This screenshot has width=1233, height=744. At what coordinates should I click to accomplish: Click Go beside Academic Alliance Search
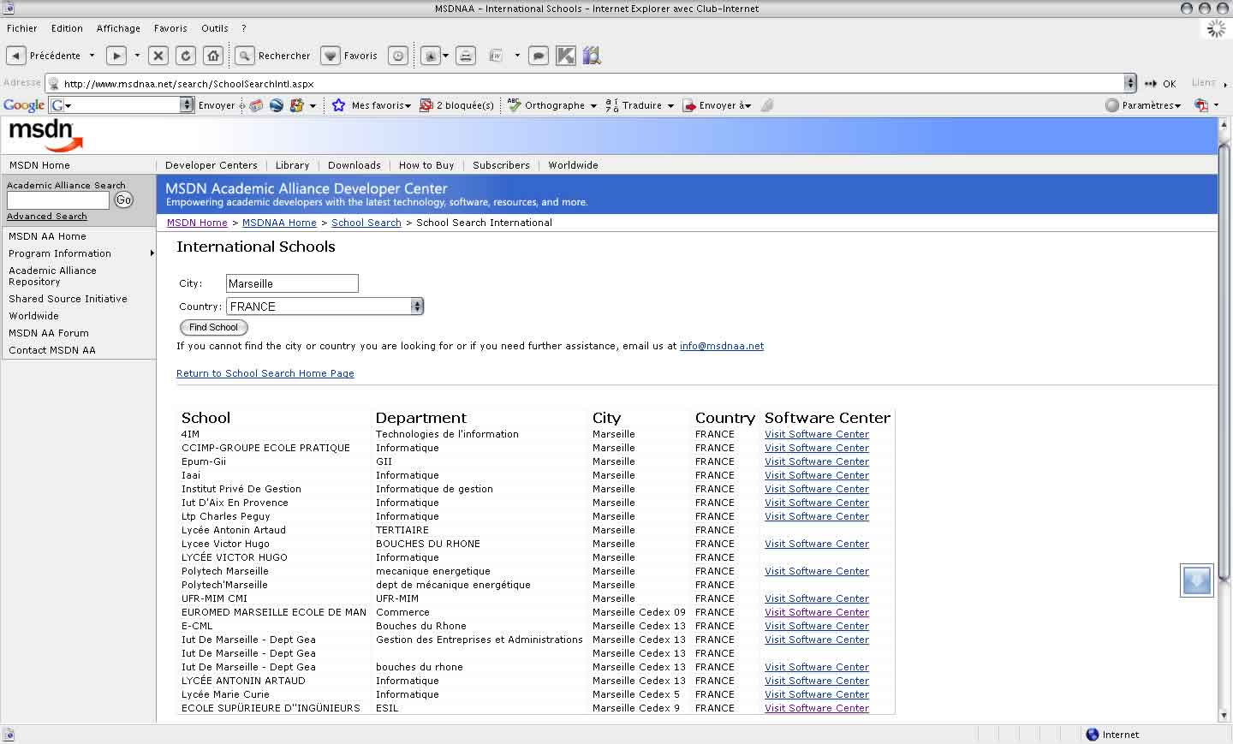coord(124,199)
